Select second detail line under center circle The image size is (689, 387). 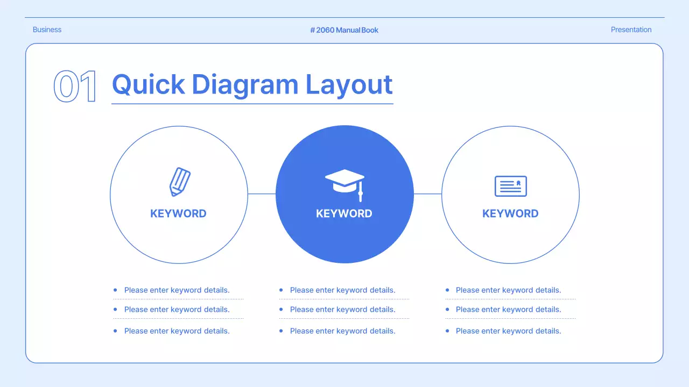(342, 310)
